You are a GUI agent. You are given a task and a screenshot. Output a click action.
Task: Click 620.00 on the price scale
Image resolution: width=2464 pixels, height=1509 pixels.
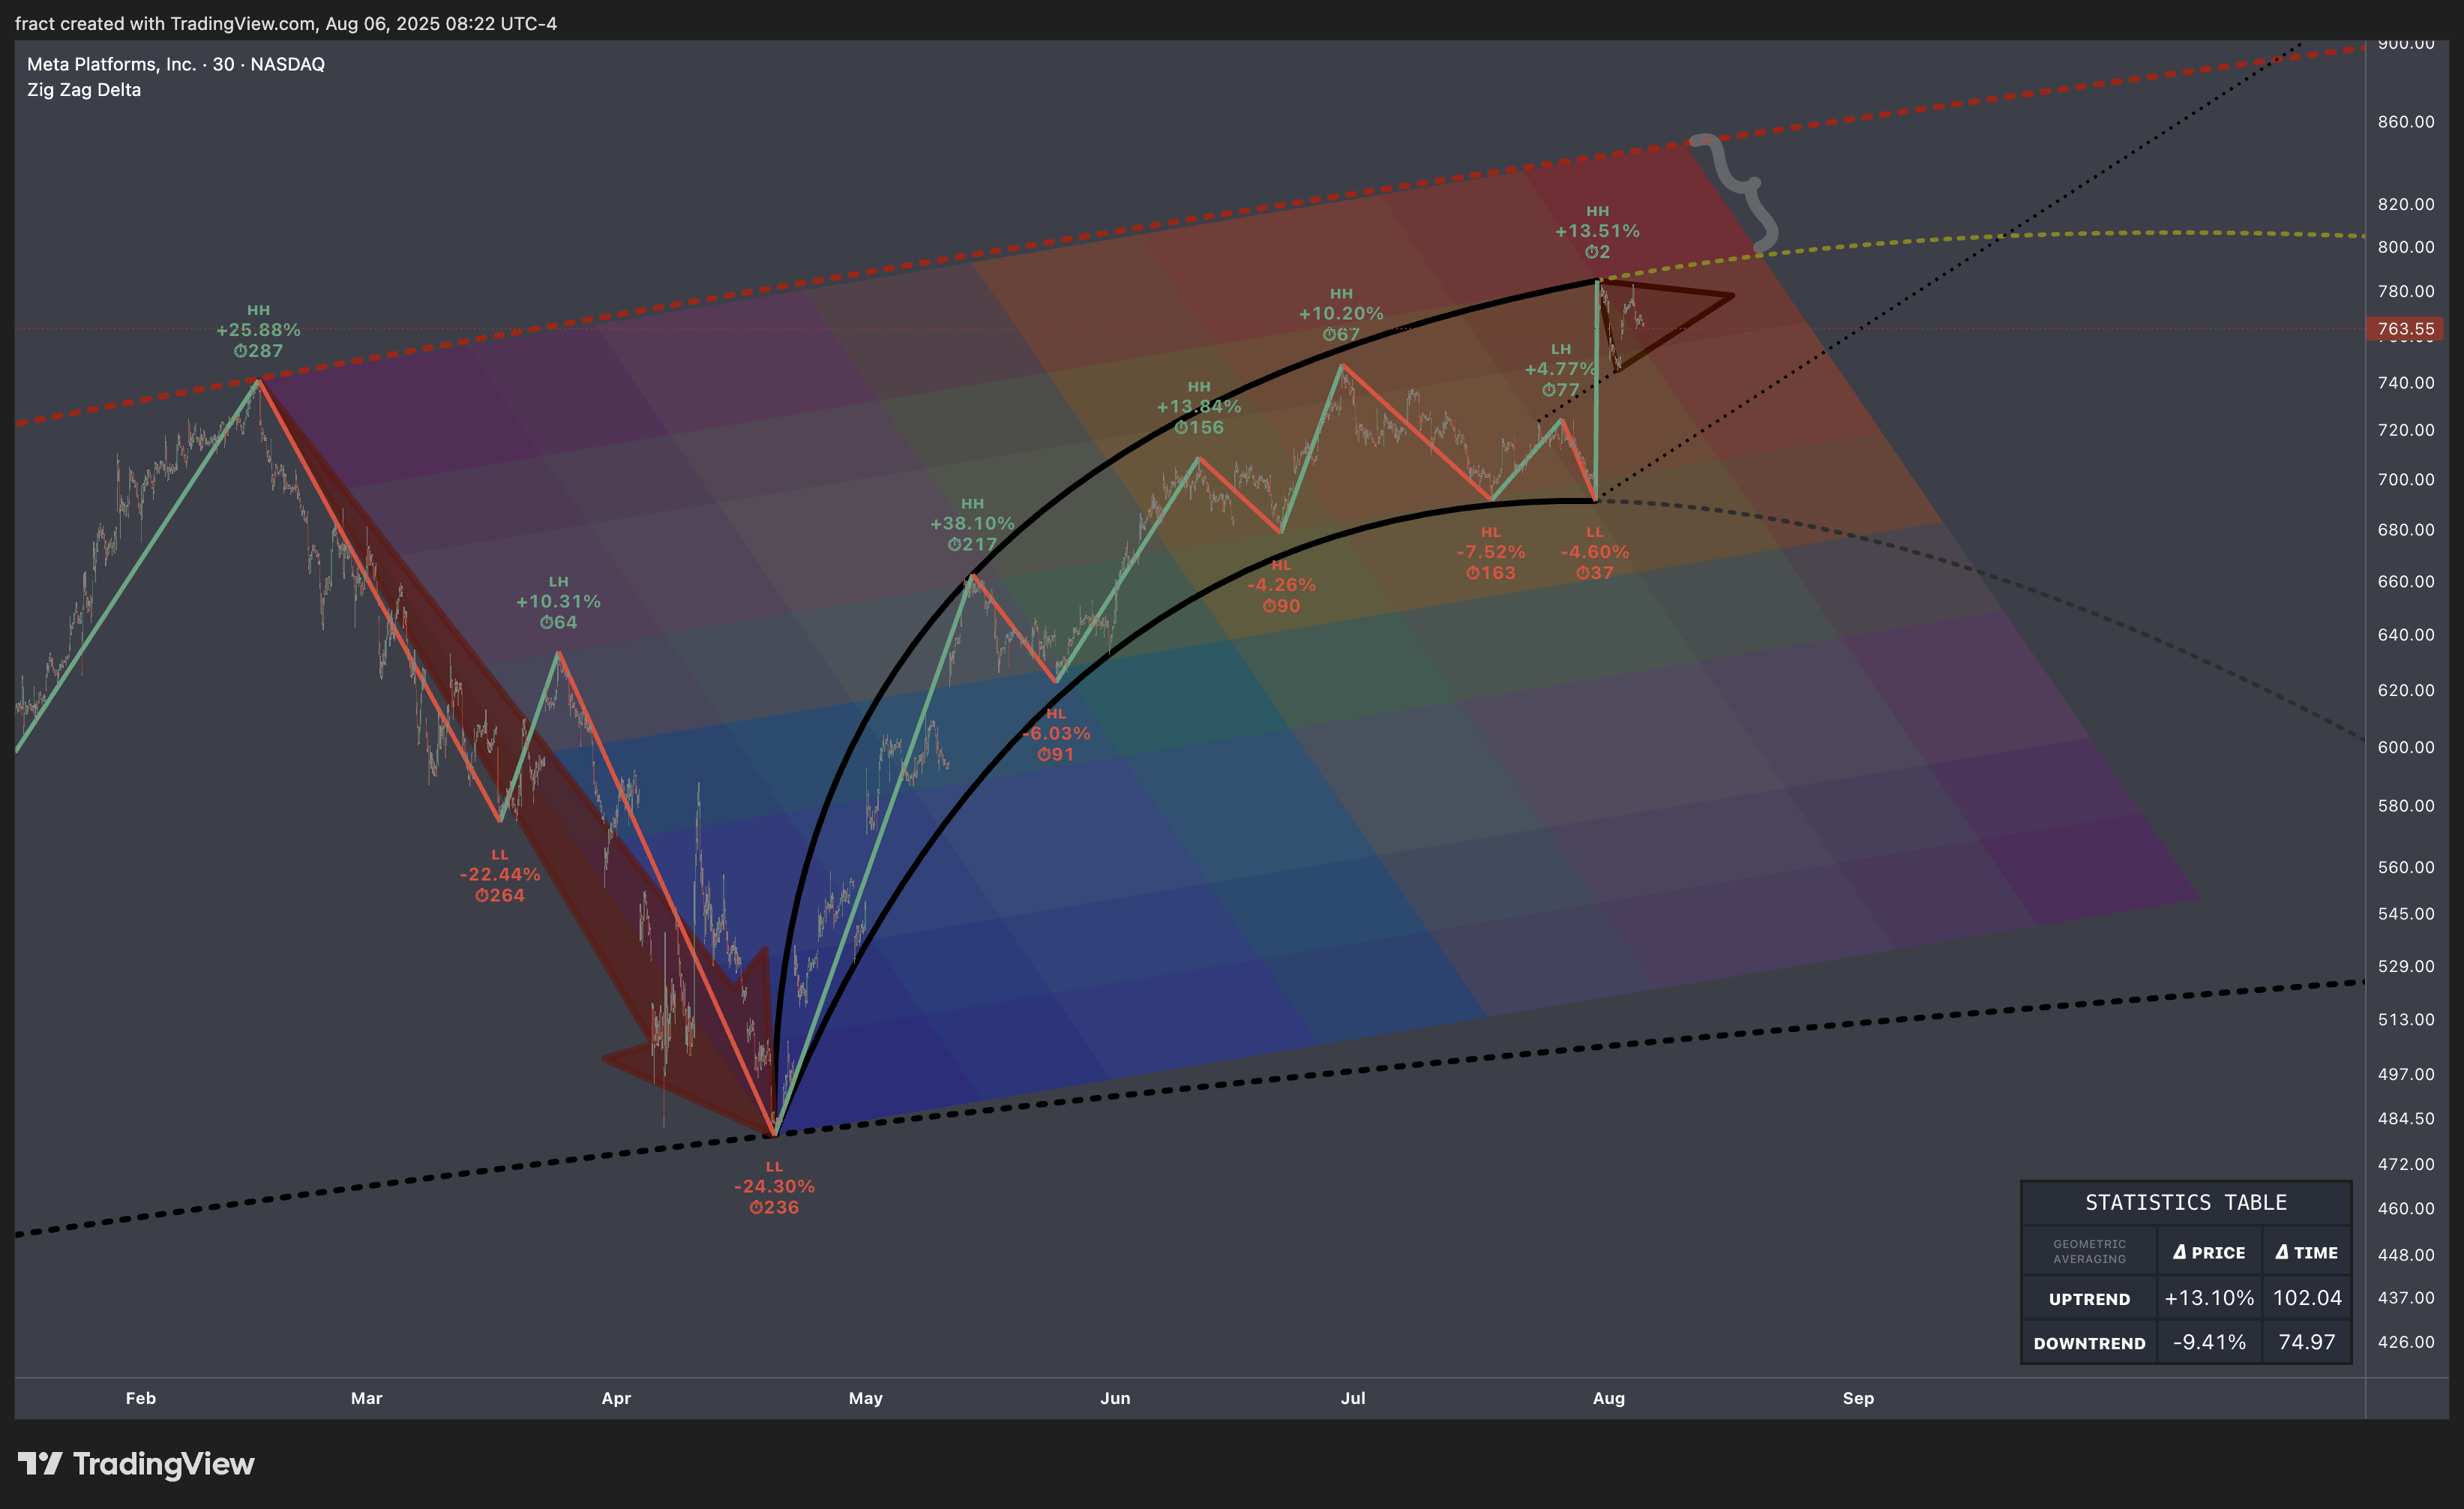(x=2406, y=691)
